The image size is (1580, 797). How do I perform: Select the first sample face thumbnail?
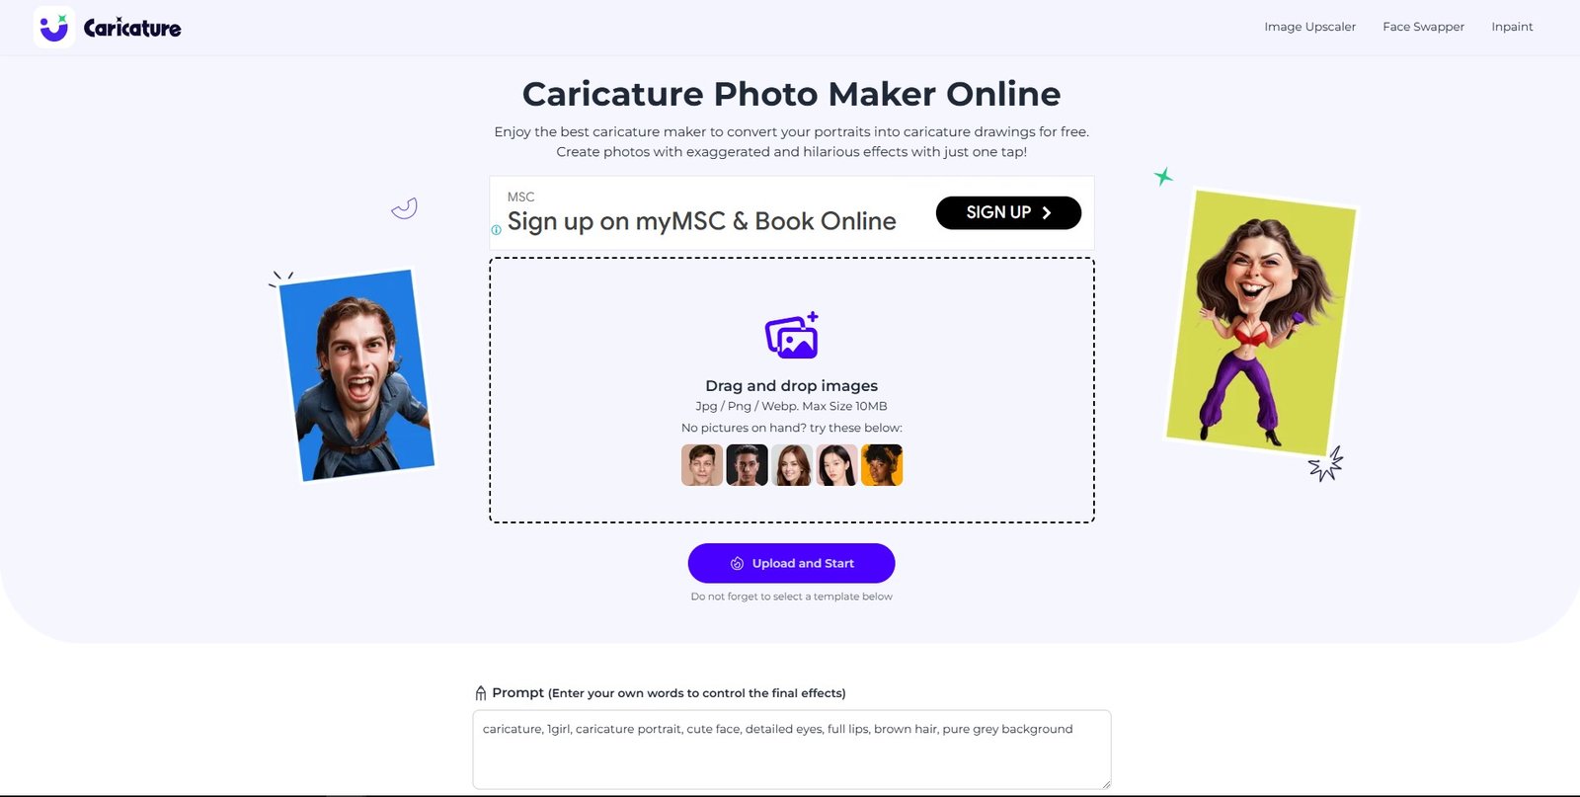coord(702,465)
